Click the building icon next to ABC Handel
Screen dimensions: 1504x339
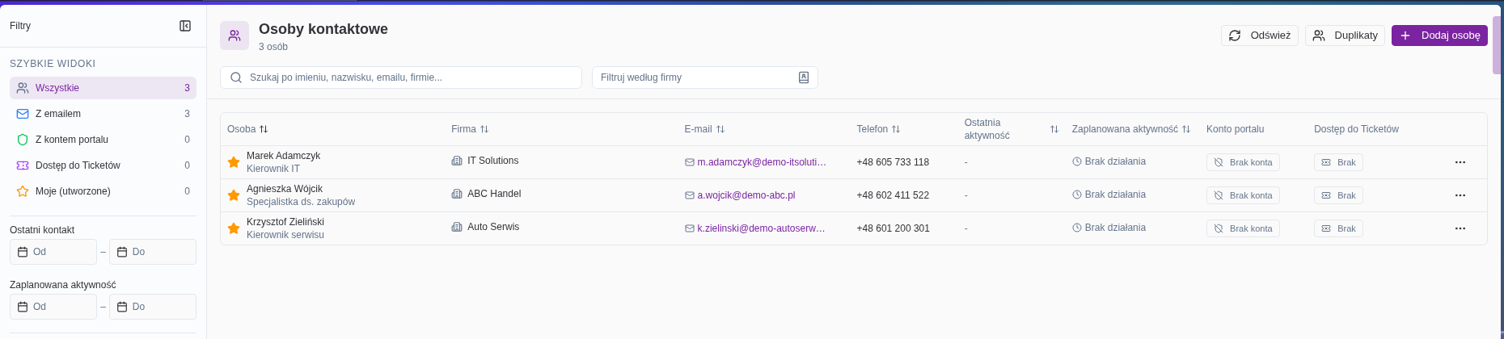coord(457,194)
